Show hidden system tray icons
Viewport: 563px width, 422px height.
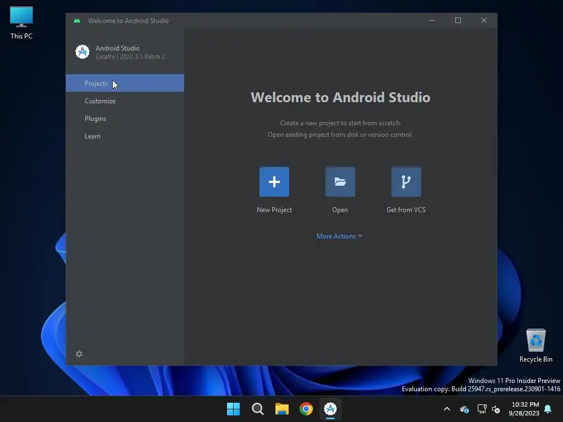click(447, 409)
